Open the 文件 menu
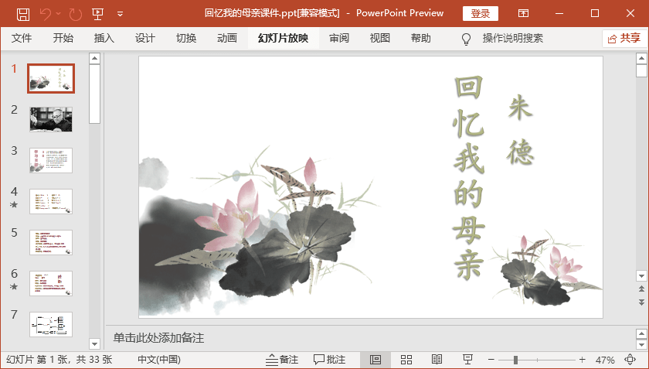Image resolution: width=649 pixels, height=369 pixels. (22, 38)
